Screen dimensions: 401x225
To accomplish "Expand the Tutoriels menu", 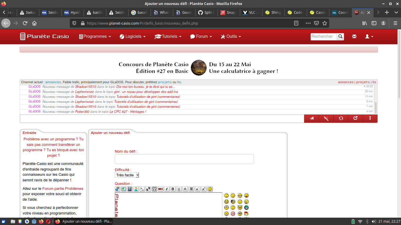I will pyautogui.click(x=168, y=36).
